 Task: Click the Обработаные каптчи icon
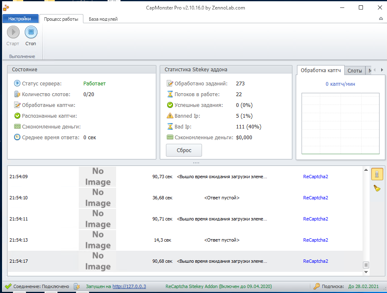click(17, 105)
